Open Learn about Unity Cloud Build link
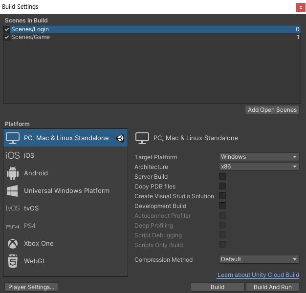 [x=258, y=275]
